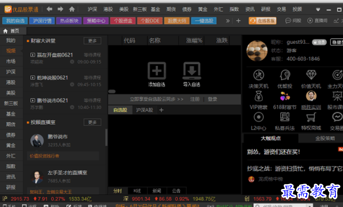Open 左手圣才的直播室 host avatar
343x207 pixels.
coord(37,177)
